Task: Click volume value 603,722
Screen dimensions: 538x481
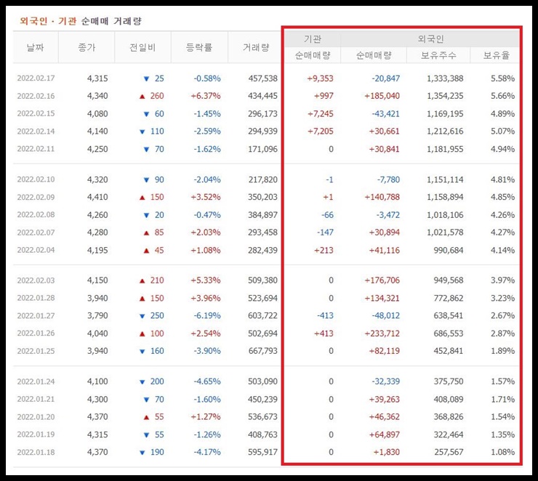Action: (262, 316)
